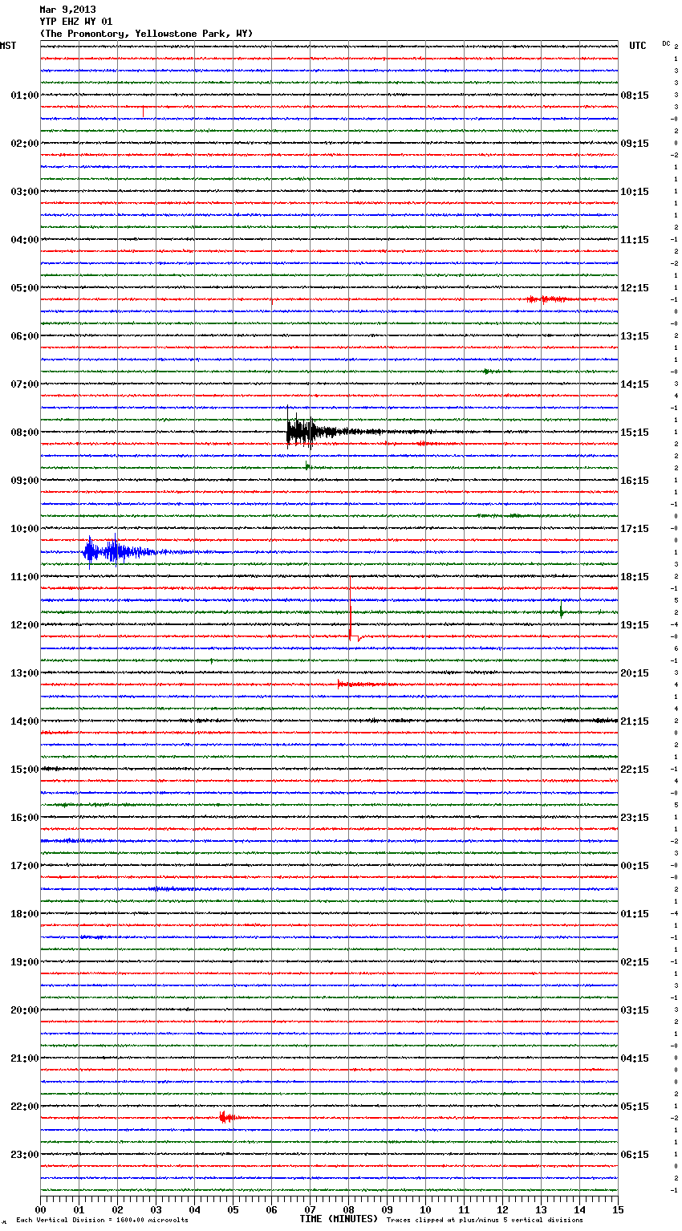Click the UTC time zone label
This screenshot has width=682, height=1231.
click(x=637, y=46)
